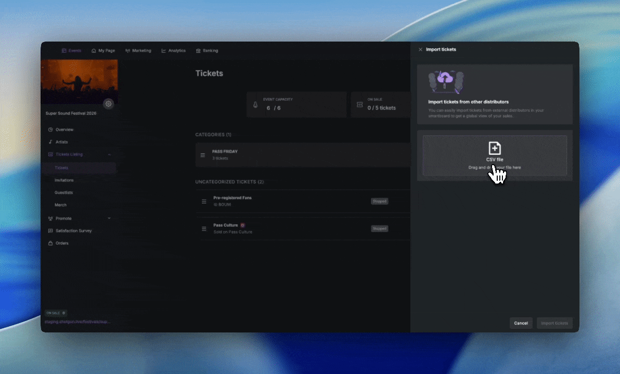The height and width of the screenshot is (374, 620).
Task: Collapse the Tickets Listing section
Action: 109,154
